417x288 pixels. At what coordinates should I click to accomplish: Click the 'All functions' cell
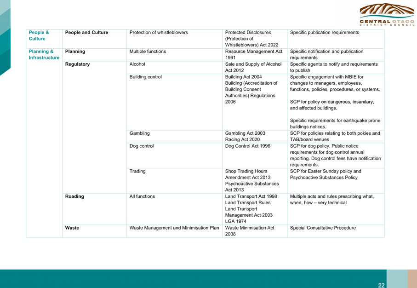[x=174, y=209]
